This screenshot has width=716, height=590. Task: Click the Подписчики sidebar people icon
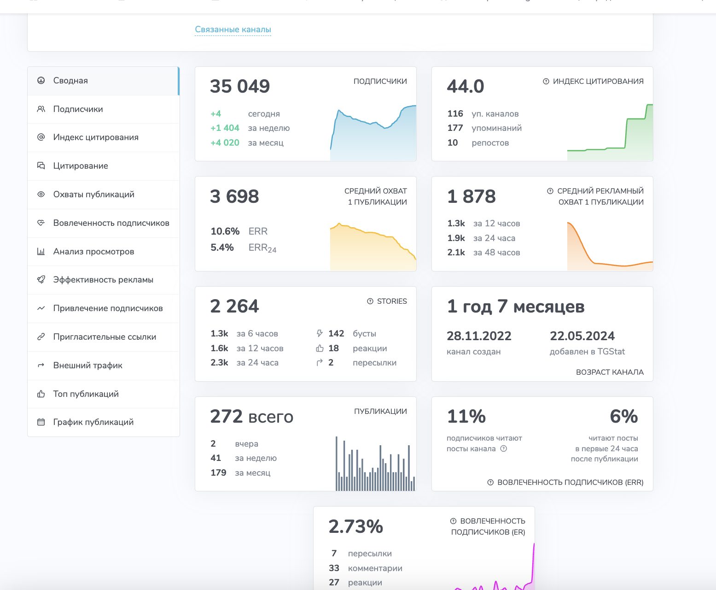click(x=41, y=109)
